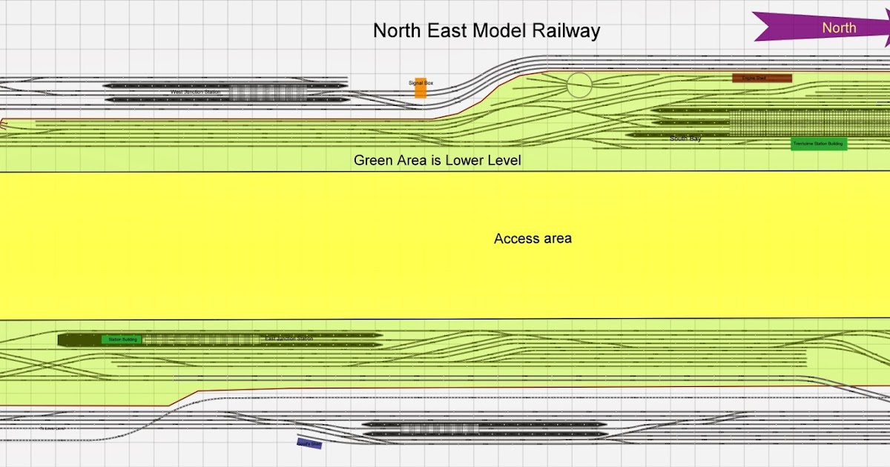Select the turntable circle near the Engine Shed
The height and width of the screenshot is (467, 890).
(x=580, y=84)
